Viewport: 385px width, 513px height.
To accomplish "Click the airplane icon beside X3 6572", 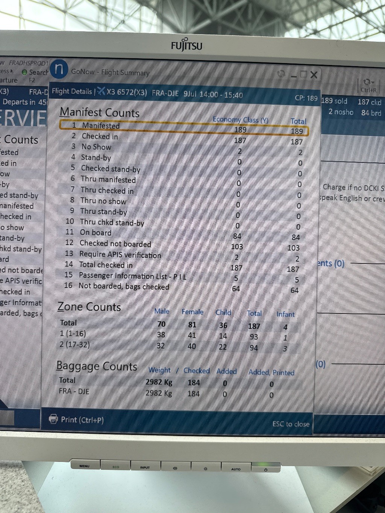I will (x=101, y=91).
